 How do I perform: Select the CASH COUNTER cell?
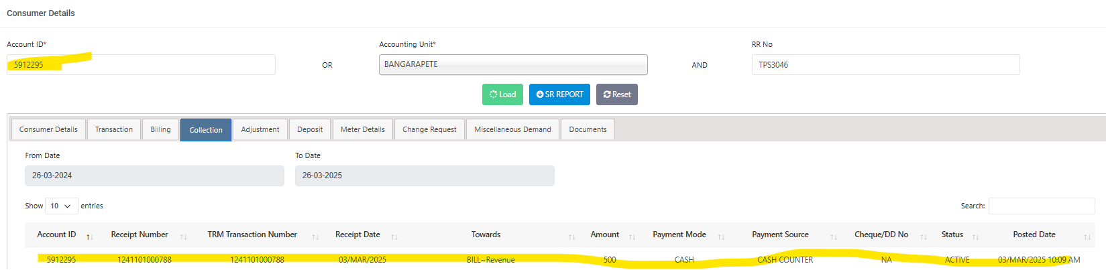[785, 260]
